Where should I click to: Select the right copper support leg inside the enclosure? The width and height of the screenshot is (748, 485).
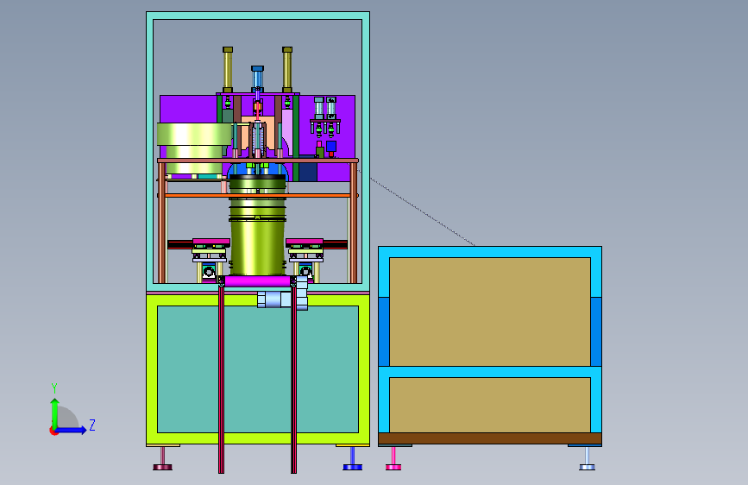pos(353,223)
